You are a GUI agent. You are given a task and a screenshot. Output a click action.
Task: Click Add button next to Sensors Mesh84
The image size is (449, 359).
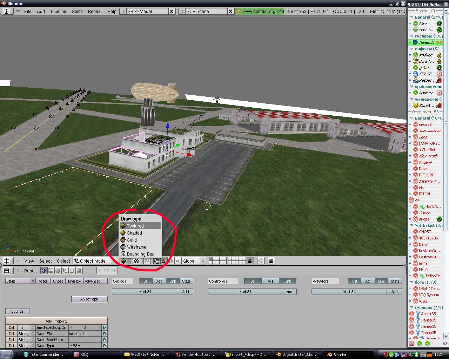tap(186, 292)
